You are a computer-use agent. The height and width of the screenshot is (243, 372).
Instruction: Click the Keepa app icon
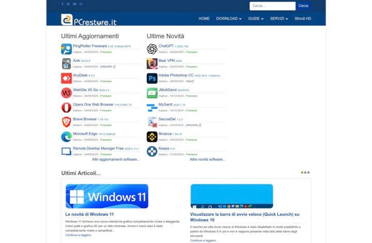coord(152,151)
